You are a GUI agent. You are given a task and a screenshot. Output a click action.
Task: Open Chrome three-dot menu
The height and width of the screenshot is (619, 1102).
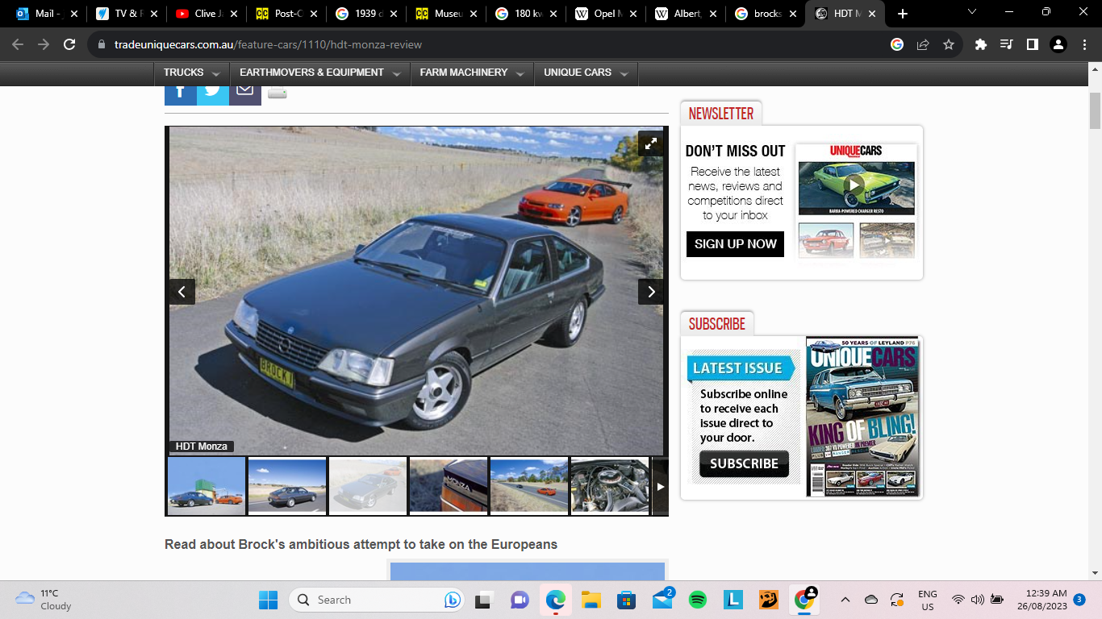coord(1084,44)
